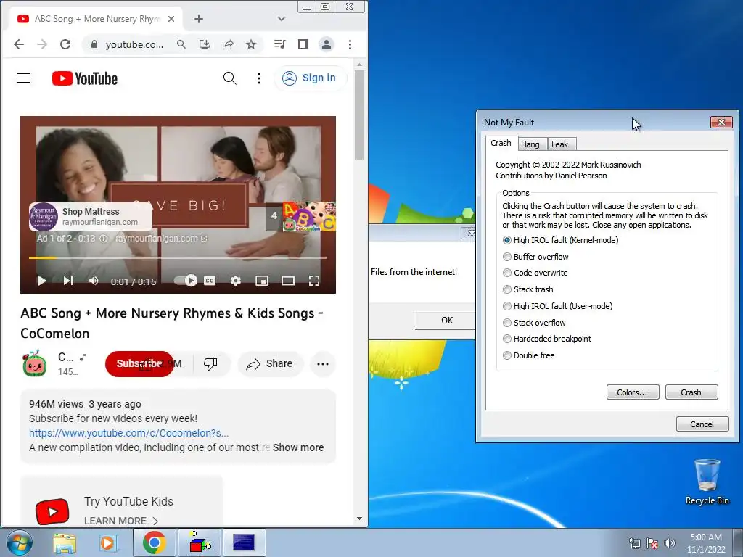Image resolution: width=743 pixels, height=557 pixels.
Task: Open Windows Explorer from taskbar
Action: click(65, 542)
